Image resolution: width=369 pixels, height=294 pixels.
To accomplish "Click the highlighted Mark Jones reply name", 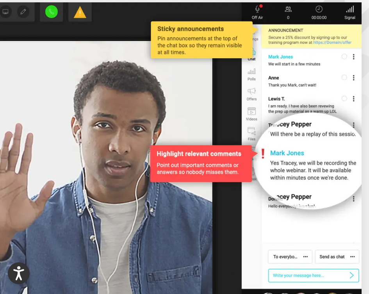I will [x=287, y=153].
